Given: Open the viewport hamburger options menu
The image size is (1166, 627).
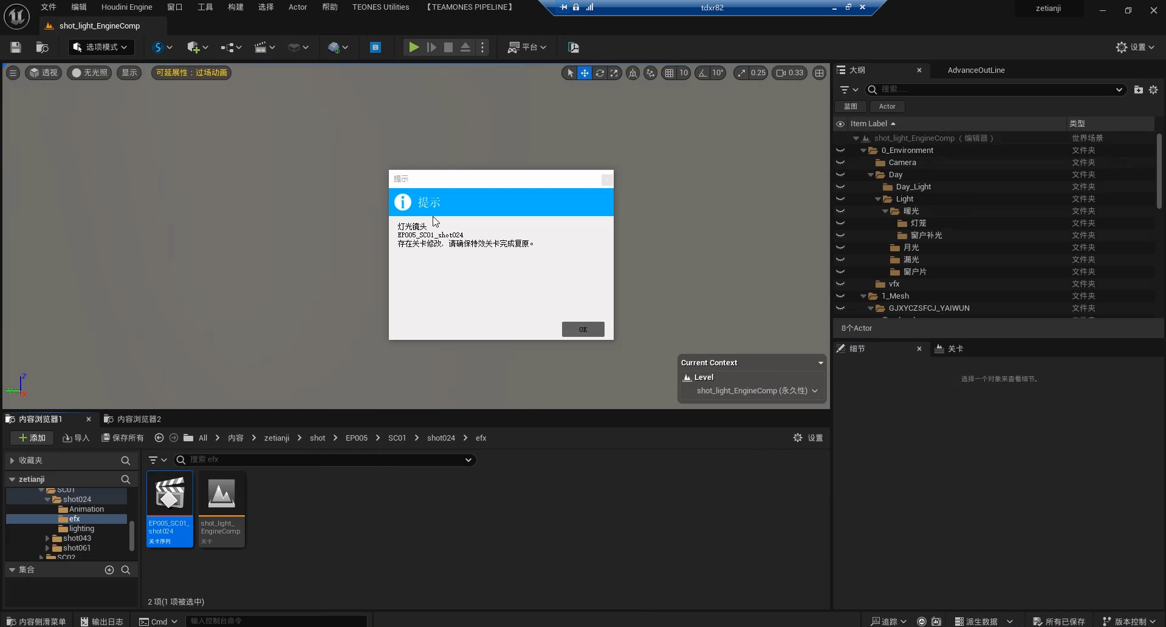Looking at the screenshot, I should 13,73.
